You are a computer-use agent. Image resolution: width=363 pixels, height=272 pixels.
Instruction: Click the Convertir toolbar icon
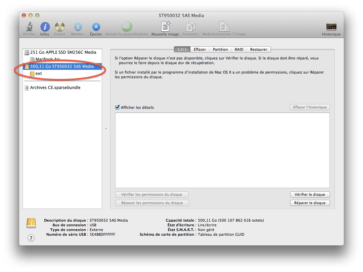(x=190, y=27)
